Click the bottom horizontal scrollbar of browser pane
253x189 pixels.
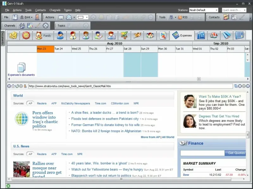point(121,179)
